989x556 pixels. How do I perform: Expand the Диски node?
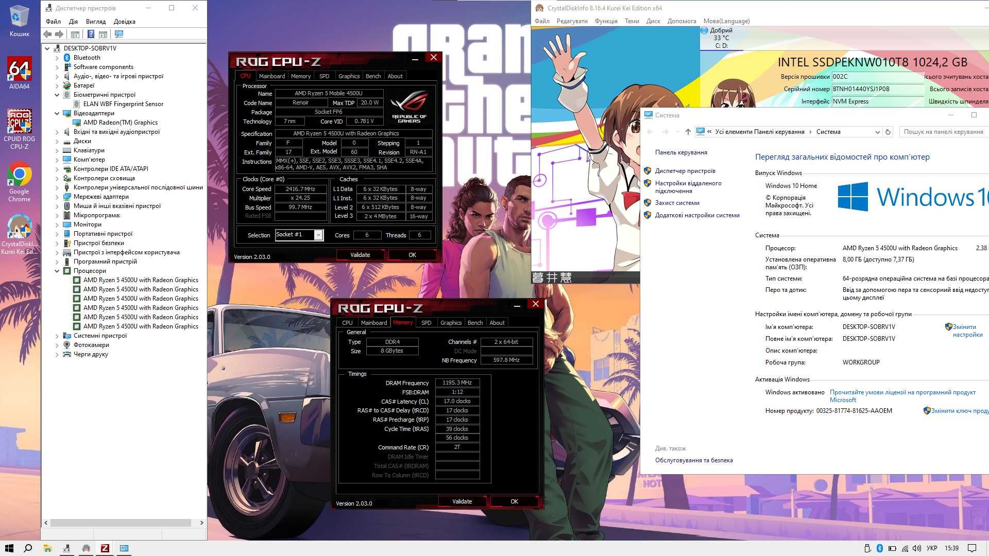[x=57, y=141]
